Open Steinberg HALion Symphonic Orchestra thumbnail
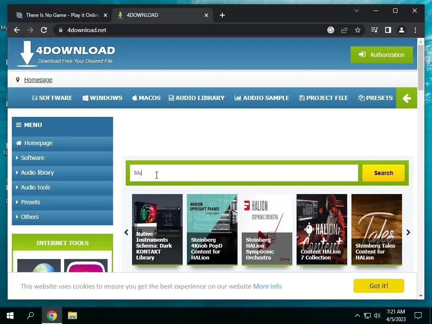The width and height of the screenshot is (432, 324). tap(267, 229)
